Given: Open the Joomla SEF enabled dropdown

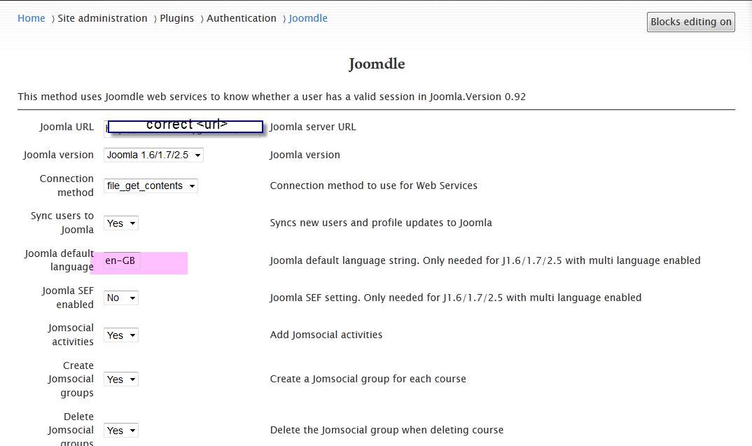Looking at the screenshot, I should tap(121, 298).
